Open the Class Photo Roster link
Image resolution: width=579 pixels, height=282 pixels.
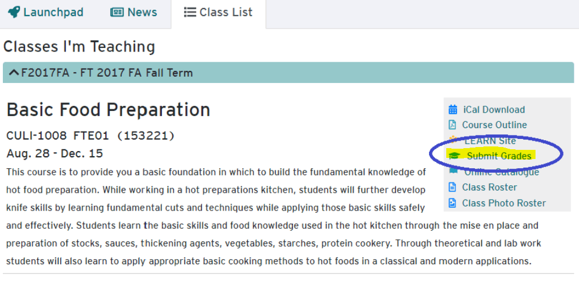503,203
